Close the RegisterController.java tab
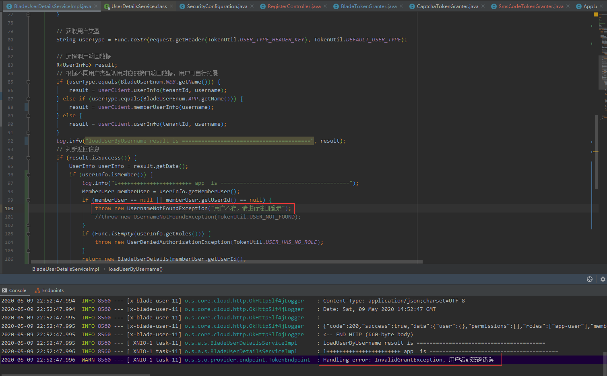607x376 pixels. pos(325,6)
